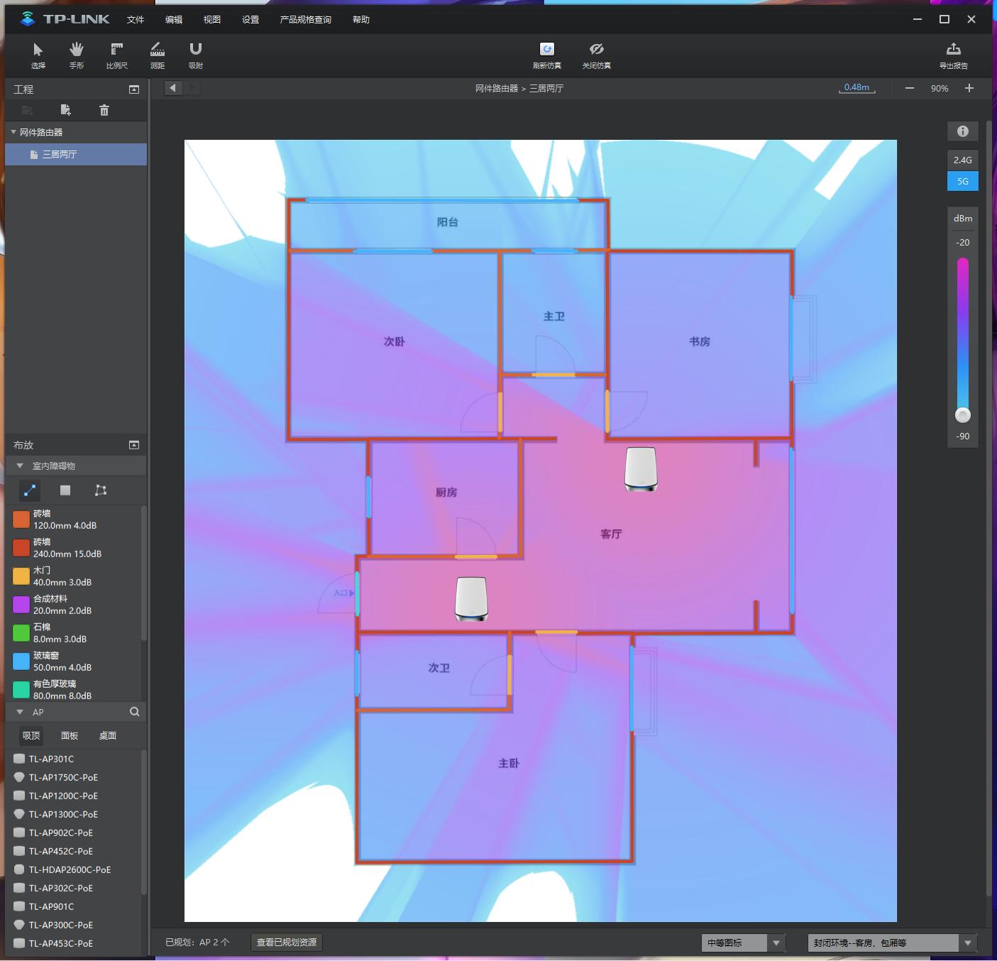Image resolution: width=997 pixels, height=961 pixels.
Task: Select the hand pan tool
Action: pos(76,55)
